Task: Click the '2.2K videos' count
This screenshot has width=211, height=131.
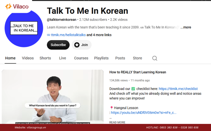Action: point(119,20)
